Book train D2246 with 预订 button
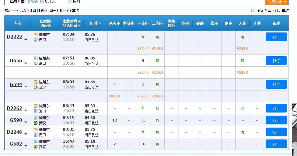The width and height of the screenshot is (297, 156). point(276,132)
